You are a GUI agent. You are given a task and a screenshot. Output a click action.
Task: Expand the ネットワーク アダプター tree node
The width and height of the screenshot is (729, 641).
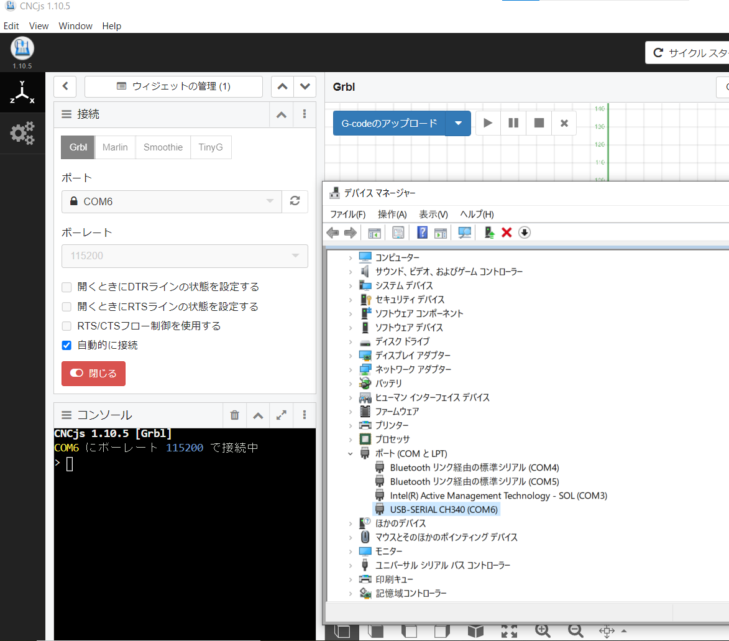(351, 369)
